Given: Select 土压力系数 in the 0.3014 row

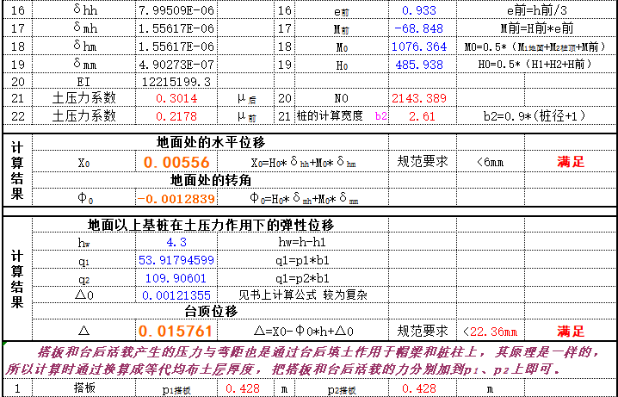Looking at the screenshot, I should [x=83, y=98].
